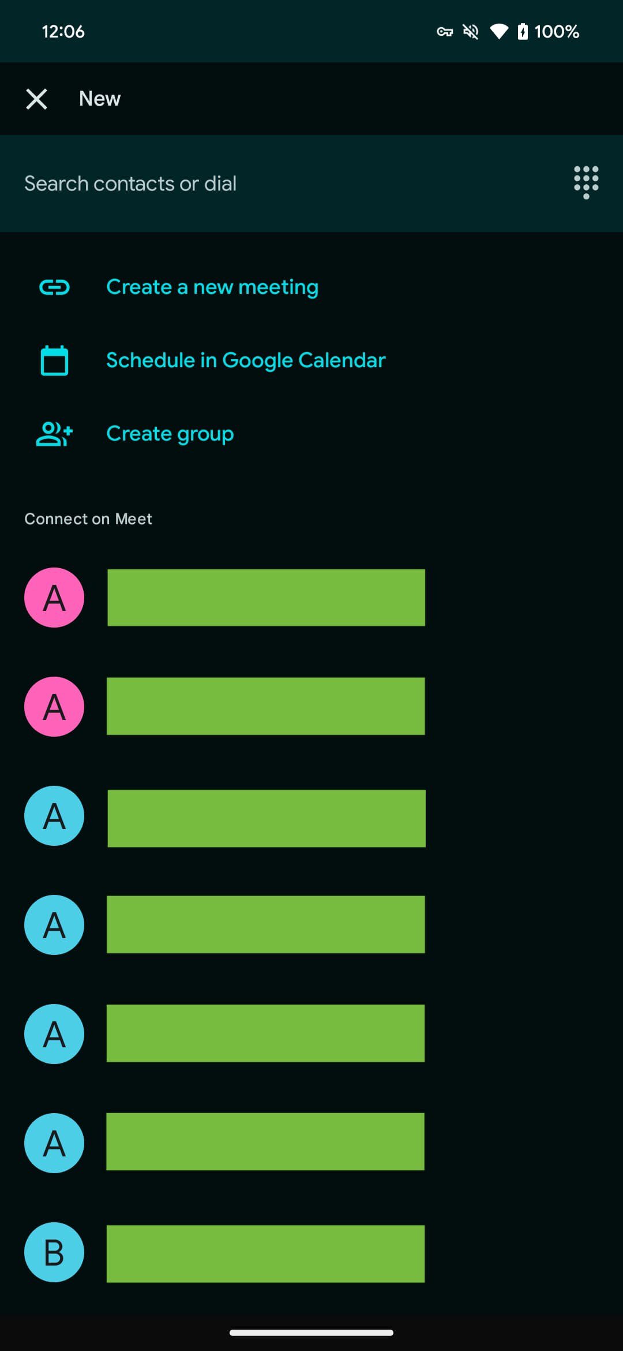This screenshot has width=623, height=1351.
Task: Tap the bottom navigation home handle
Action: pyautogui.click(x=311, y=1333)
